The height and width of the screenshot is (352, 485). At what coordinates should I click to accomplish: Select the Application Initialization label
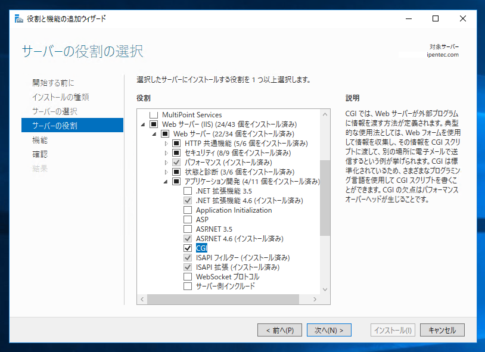point(234,210)
